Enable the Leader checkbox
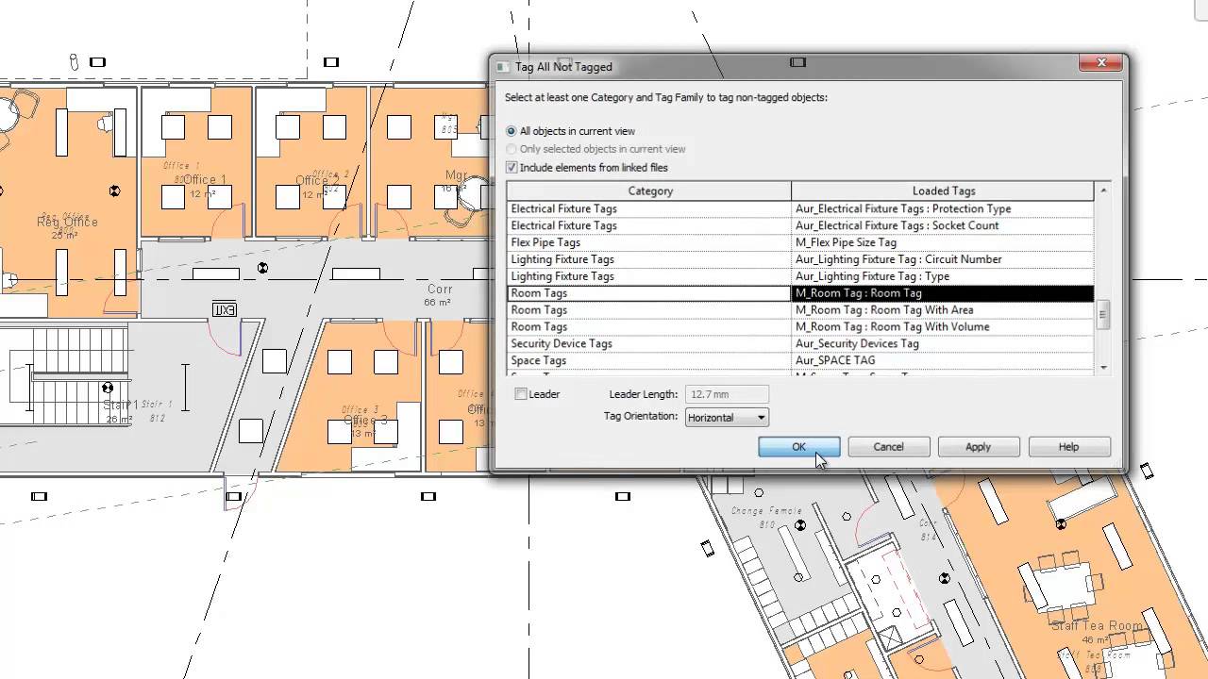The width and height of the screenshot is (1208, 679). (521, 394)
